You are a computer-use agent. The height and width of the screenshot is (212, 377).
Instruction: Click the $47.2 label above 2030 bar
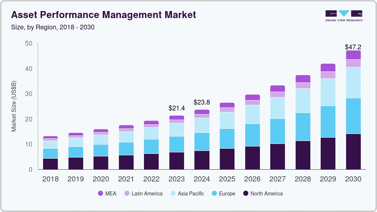353,47
